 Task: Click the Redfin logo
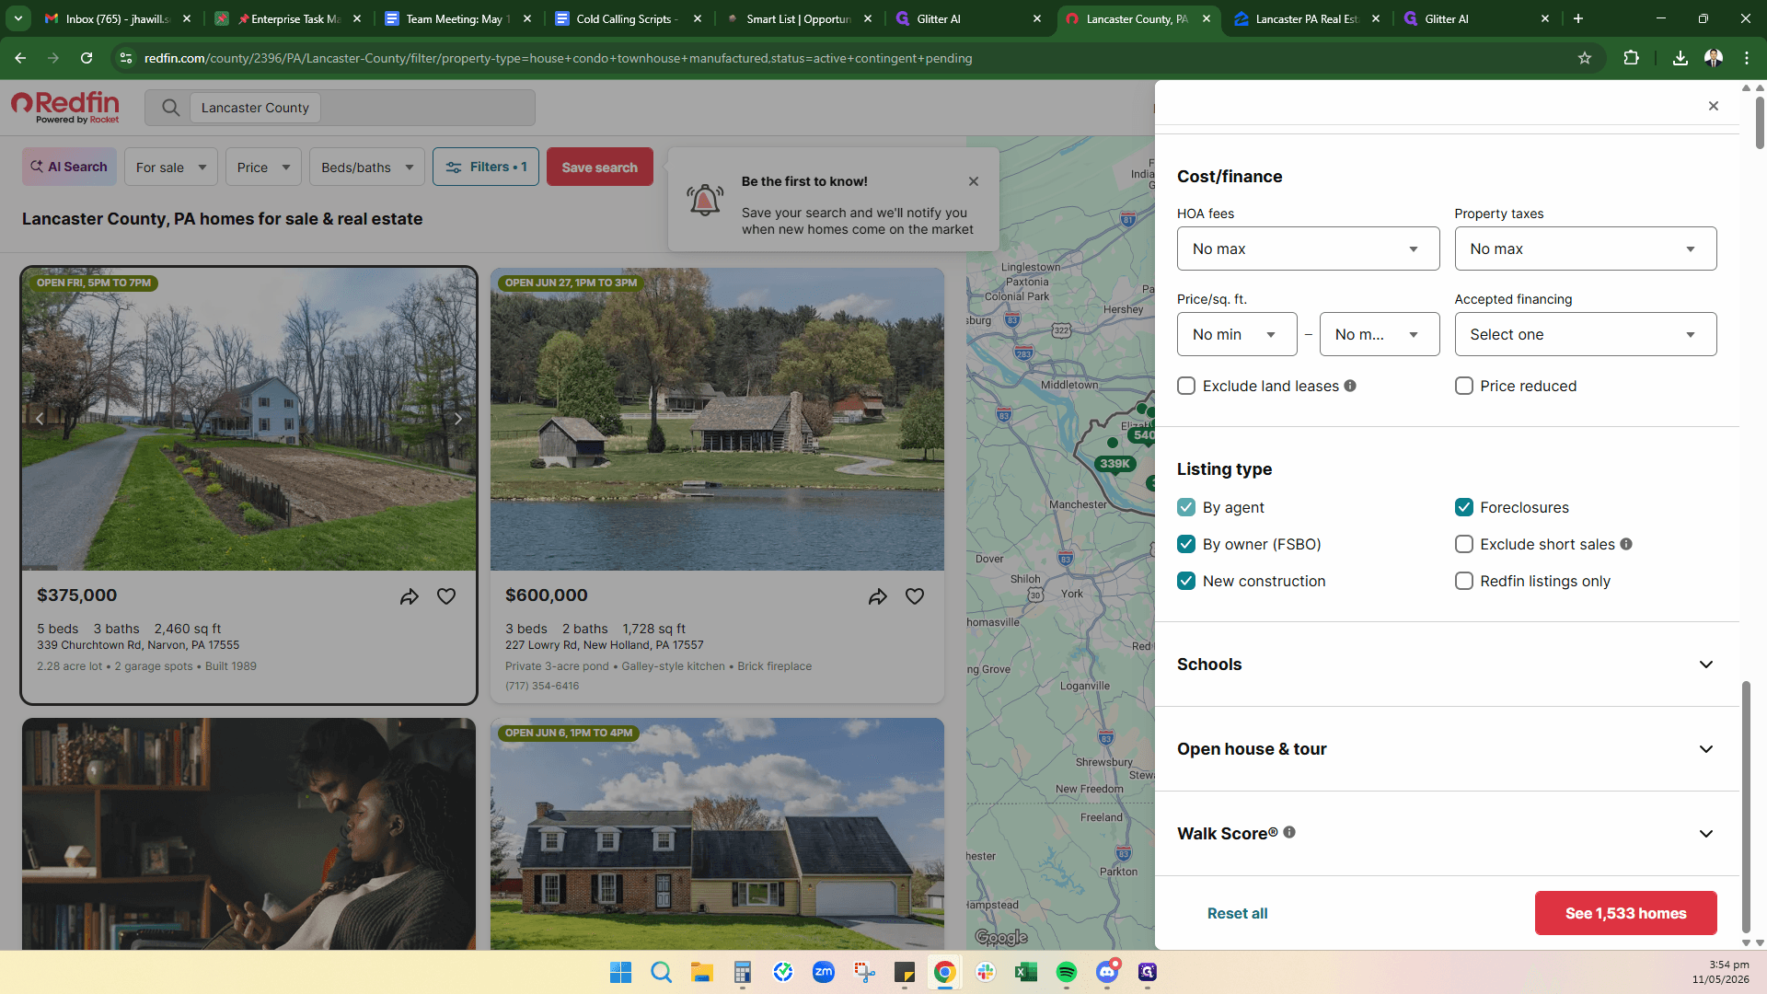[x=65, y=107]
